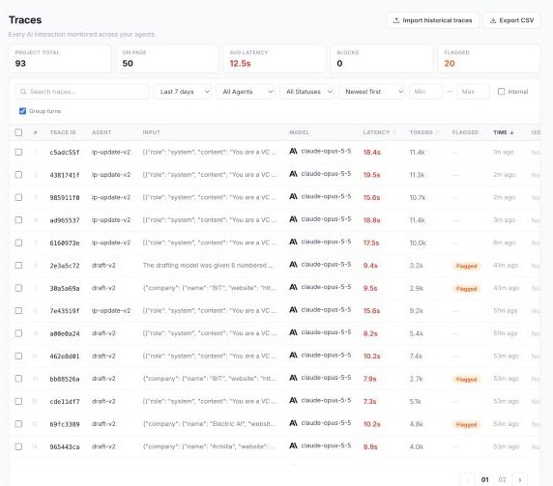Click the input text 'The drafting model was given'
The height and width of the screenshot is (486, 553).
[x=209, y=265]
